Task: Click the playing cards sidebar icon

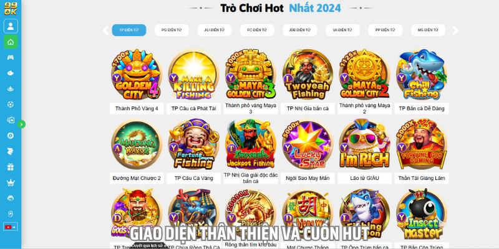Action: pyautogui.click(x=11, y=120)
